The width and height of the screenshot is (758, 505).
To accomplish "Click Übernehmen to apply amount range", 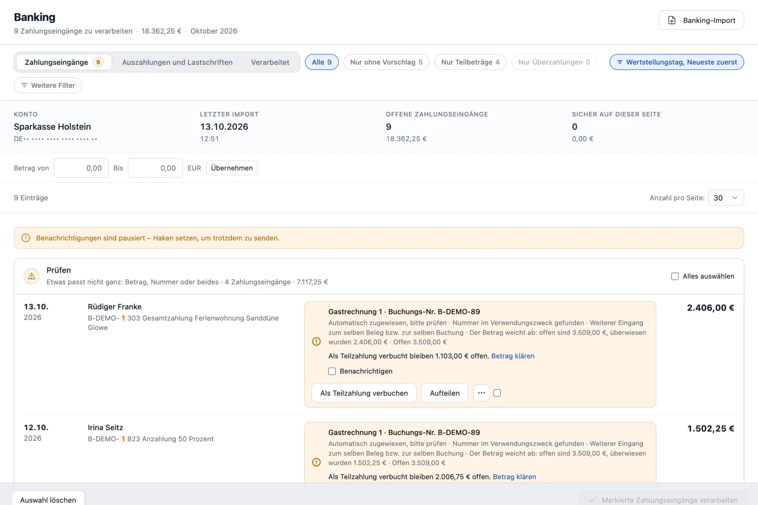I will click(232, 168).
